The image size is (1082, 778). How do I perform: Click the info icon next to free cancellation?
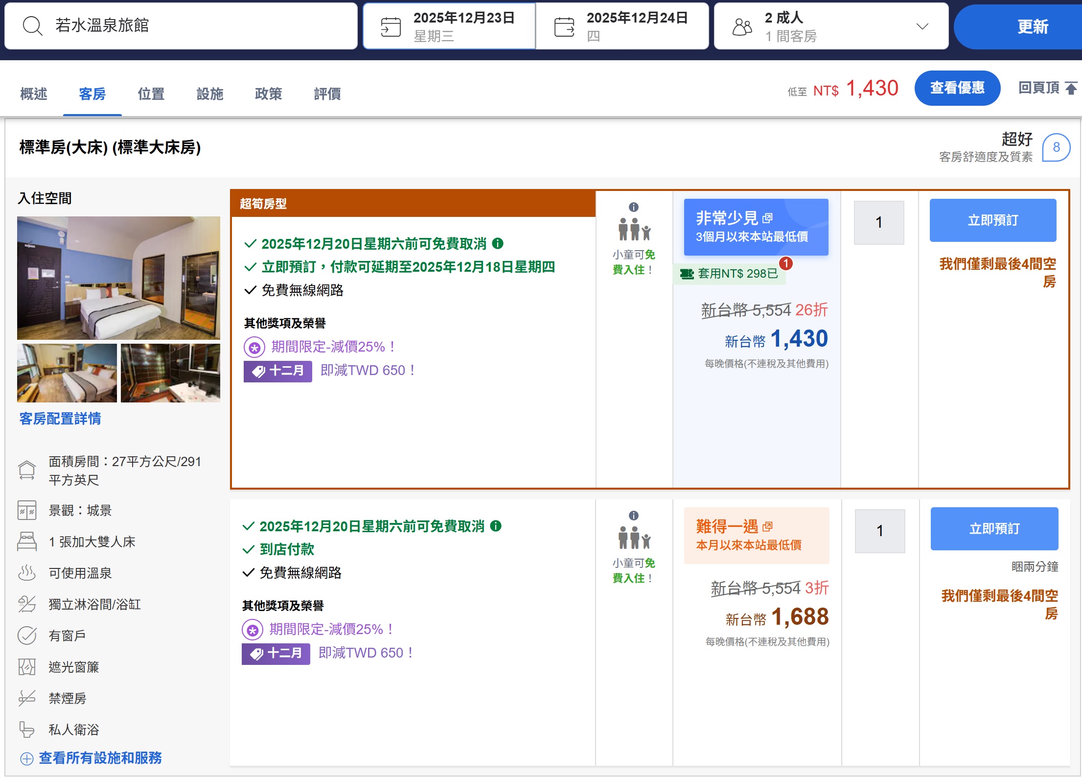point(499,243)
